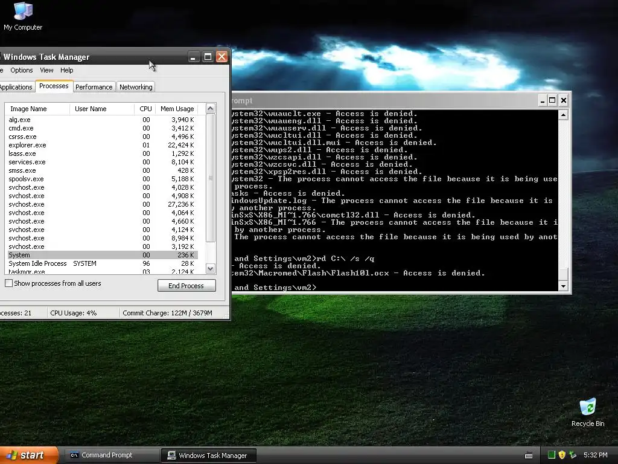Select Windows Task Manager taskbar button
Viewport: 618px width, 464px height.
tap(209, 456)
